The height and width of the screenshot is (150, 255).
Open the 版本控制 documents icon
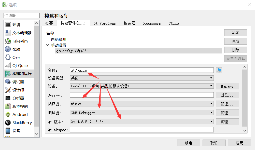click(x=8, y=106)
